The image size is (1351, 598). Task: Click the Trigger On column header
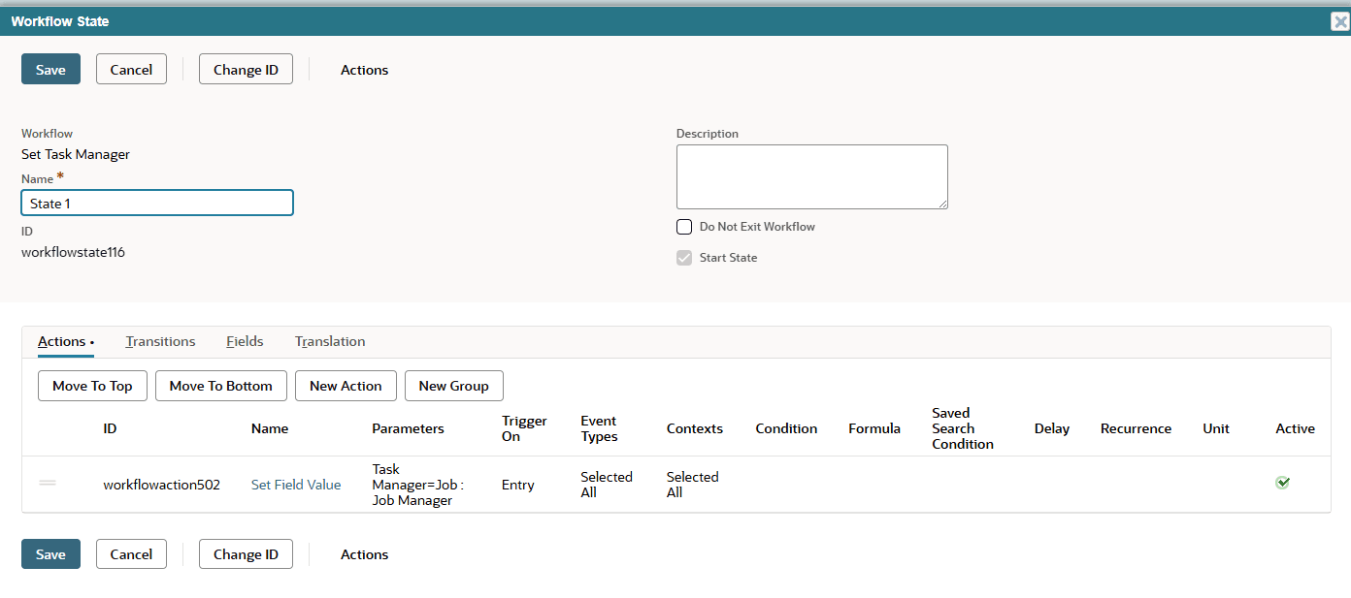(524, 428)
